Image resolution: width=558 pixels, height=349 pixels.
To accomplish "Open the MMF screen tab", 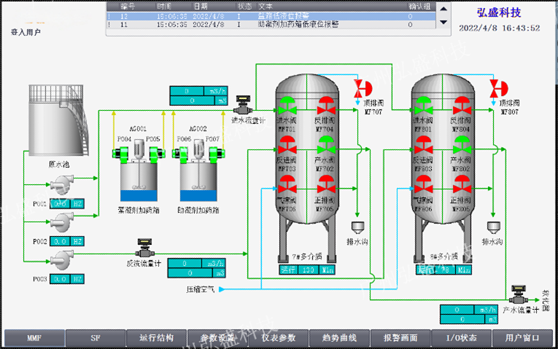I will click(34, 338).
